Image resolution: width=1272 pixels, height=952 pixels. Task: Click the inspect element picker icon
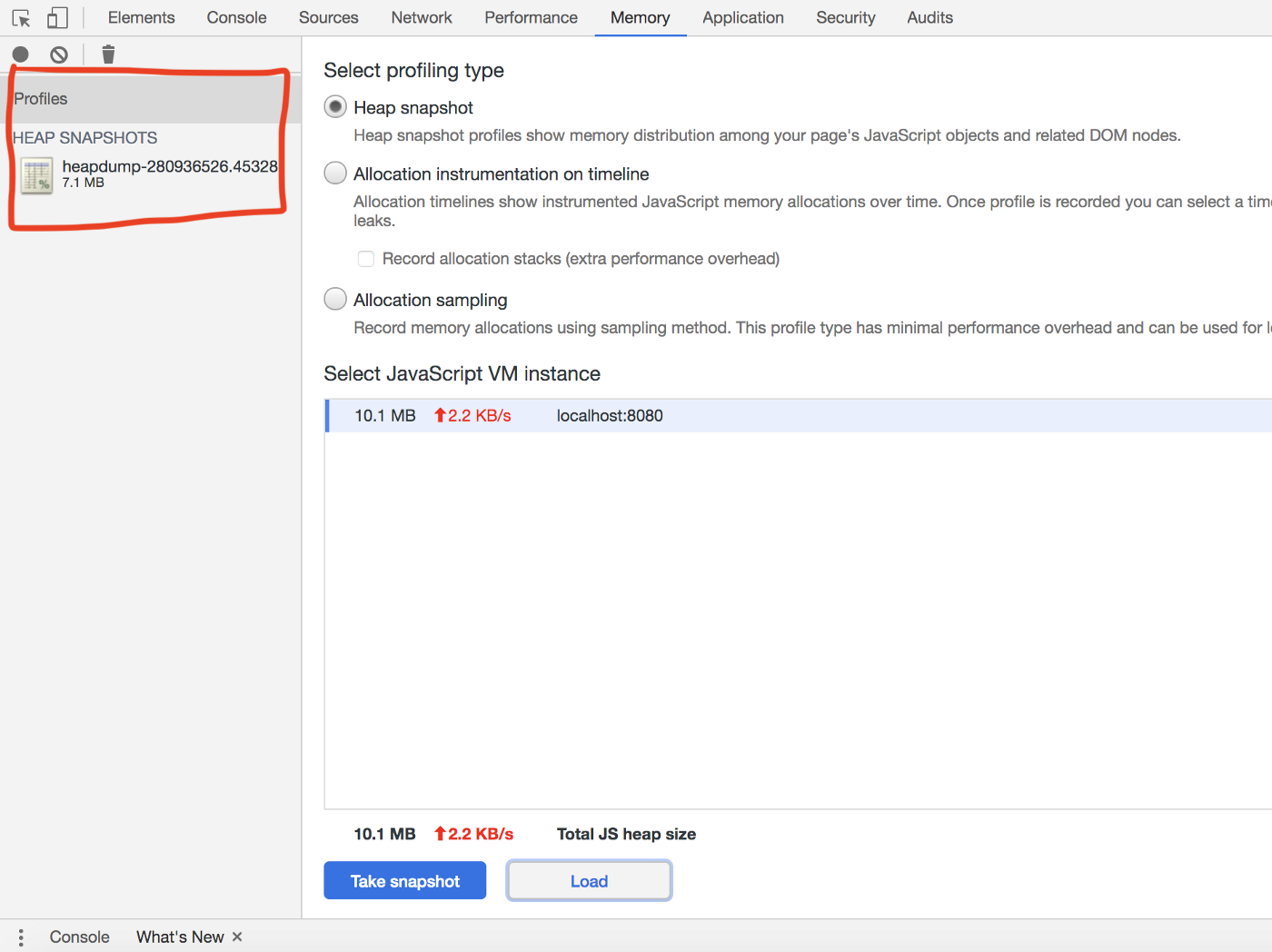click(x=21, y=18)
